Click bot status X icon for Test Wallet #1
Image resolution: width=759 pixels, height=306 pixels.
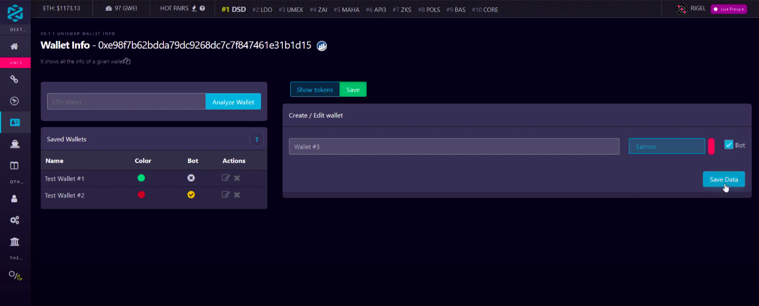pyautogui.click(x=191, y=178)
